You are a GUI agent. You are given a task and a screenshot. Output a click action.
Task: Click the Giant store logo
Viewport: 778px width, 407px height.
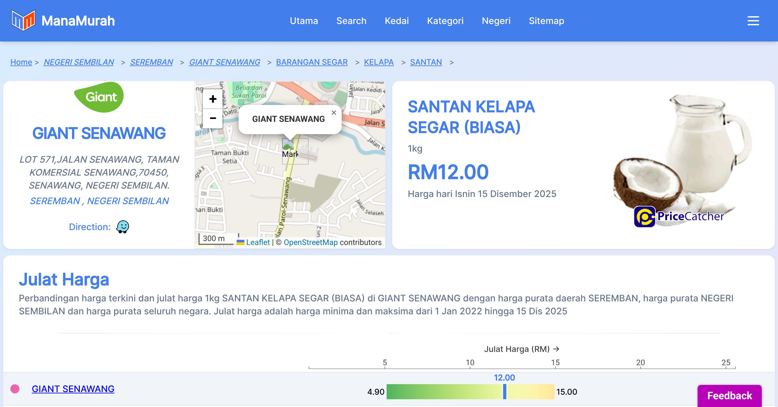(x=99, y=97)
